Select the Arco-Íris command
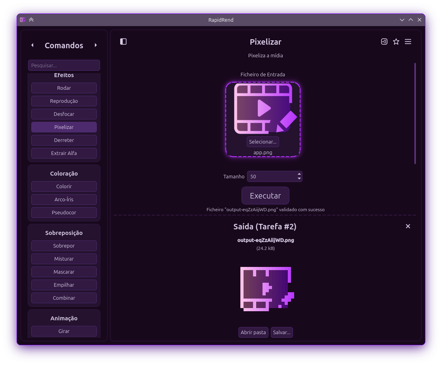Viewport: 442px width, 365px height. tap(64, 200)
